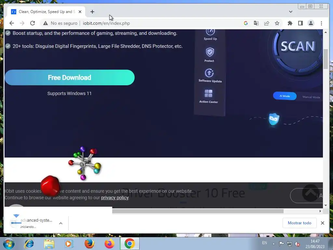Expand the download item options chevron
This screenshot has width=333, height=250.
pyautogui.click(x=61, y=223)
